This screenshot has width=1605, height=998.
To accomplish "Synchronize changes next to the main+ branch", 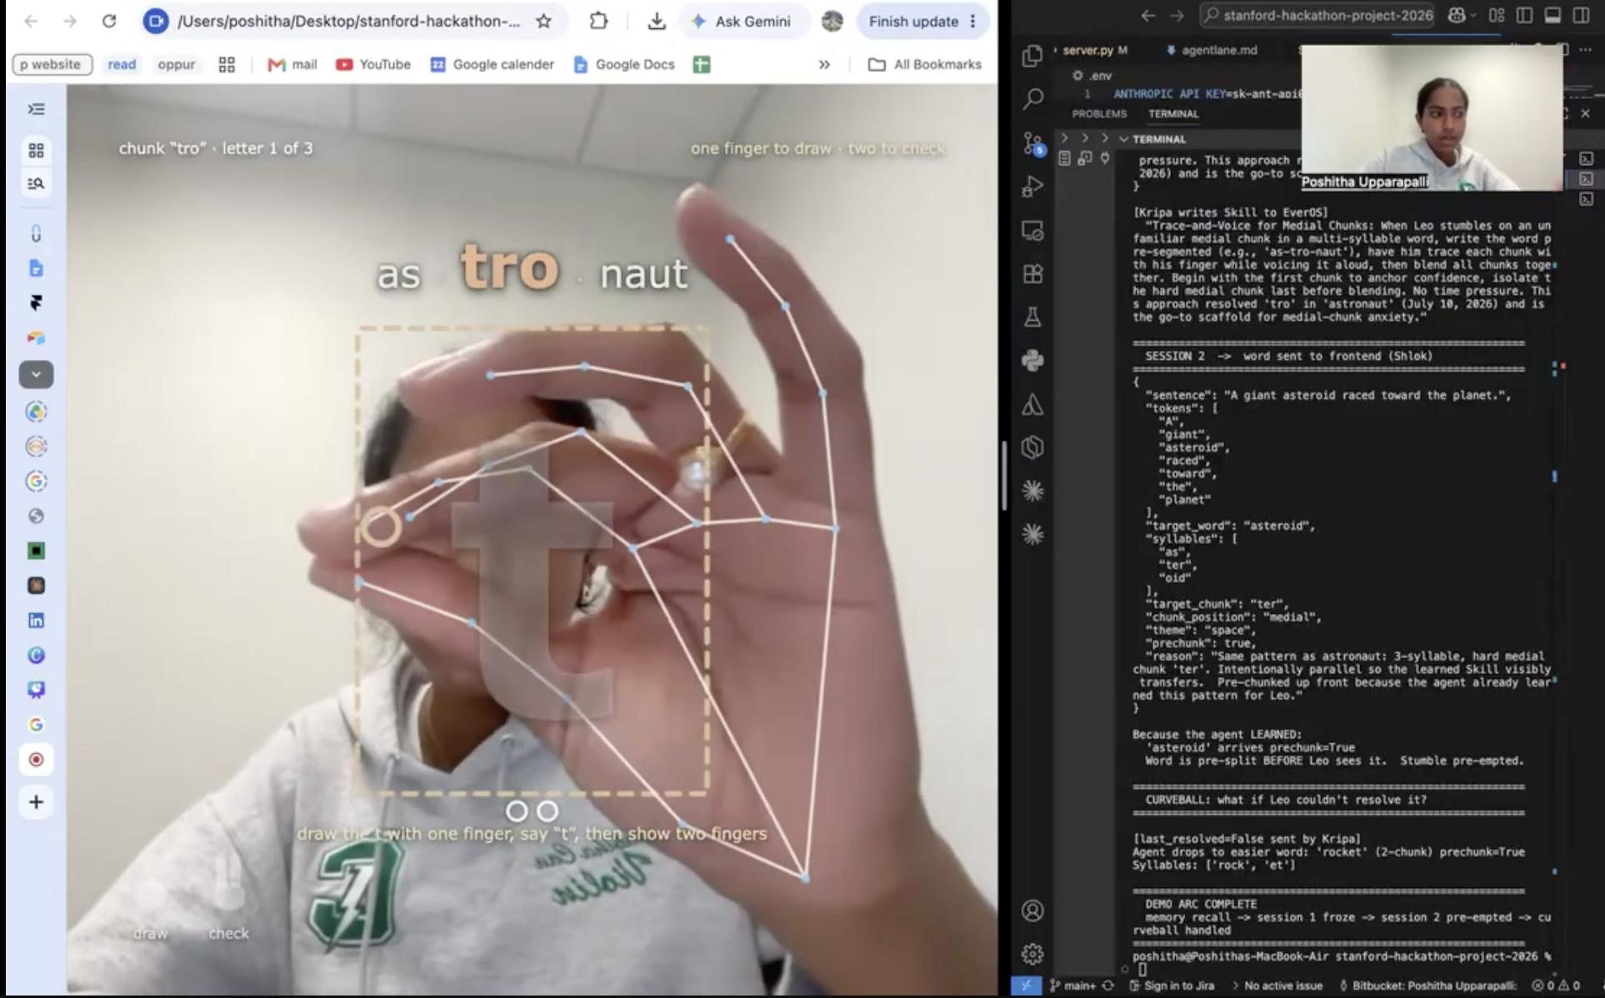I will (x=1107, y=986).
